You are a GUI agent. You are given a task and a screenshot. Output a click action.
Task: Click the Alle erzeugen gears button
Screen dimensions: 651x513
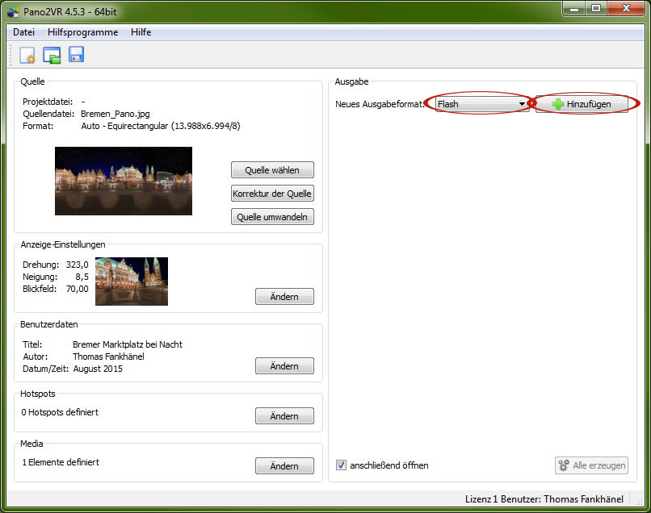pos(591,465)
